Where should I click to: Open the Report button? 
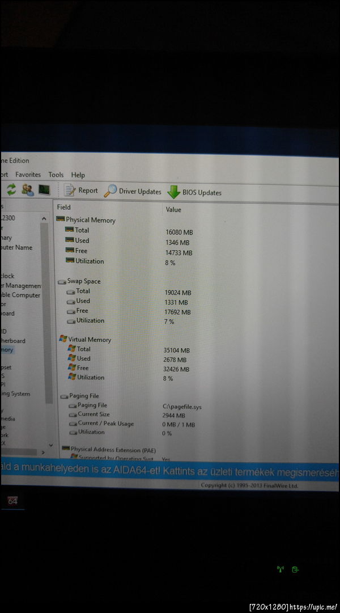pos(81,191)
